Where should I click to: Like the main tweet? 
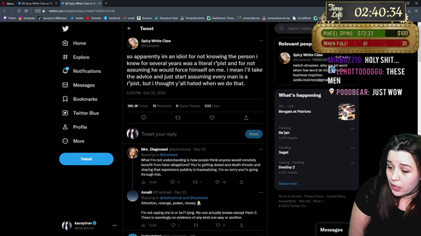click(212, 117)
